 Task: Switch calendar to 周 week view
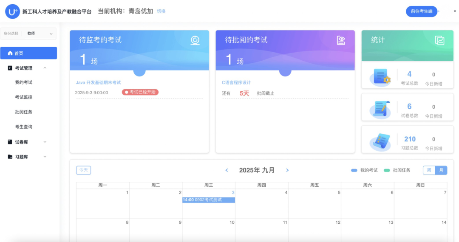click(x=429, y=170)
